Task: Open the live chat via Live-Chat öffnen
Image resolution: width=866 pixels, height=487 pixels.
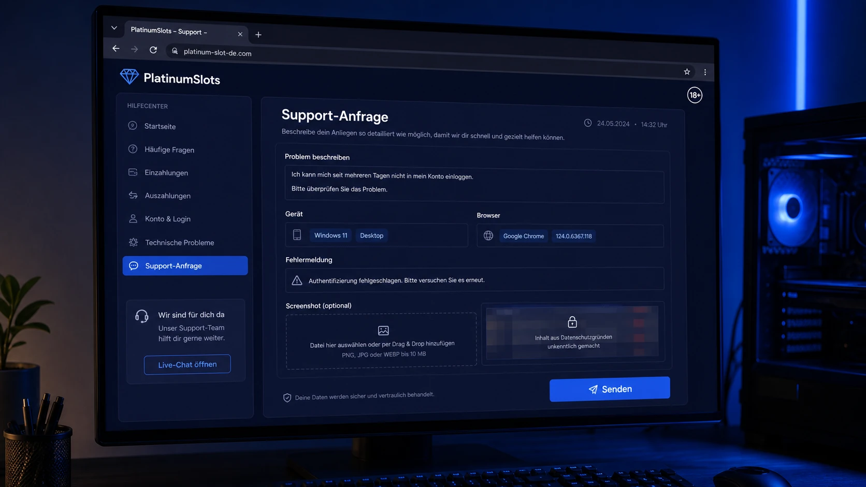Action: pyautogui.click(x=187, y=364)
